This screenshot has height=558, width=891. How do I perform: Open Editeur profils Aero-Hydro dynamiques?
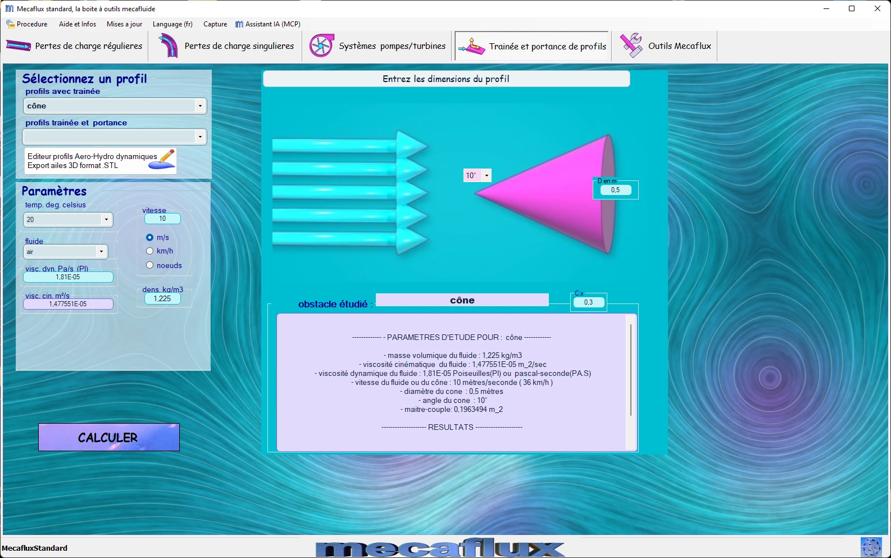click(101, 161)
